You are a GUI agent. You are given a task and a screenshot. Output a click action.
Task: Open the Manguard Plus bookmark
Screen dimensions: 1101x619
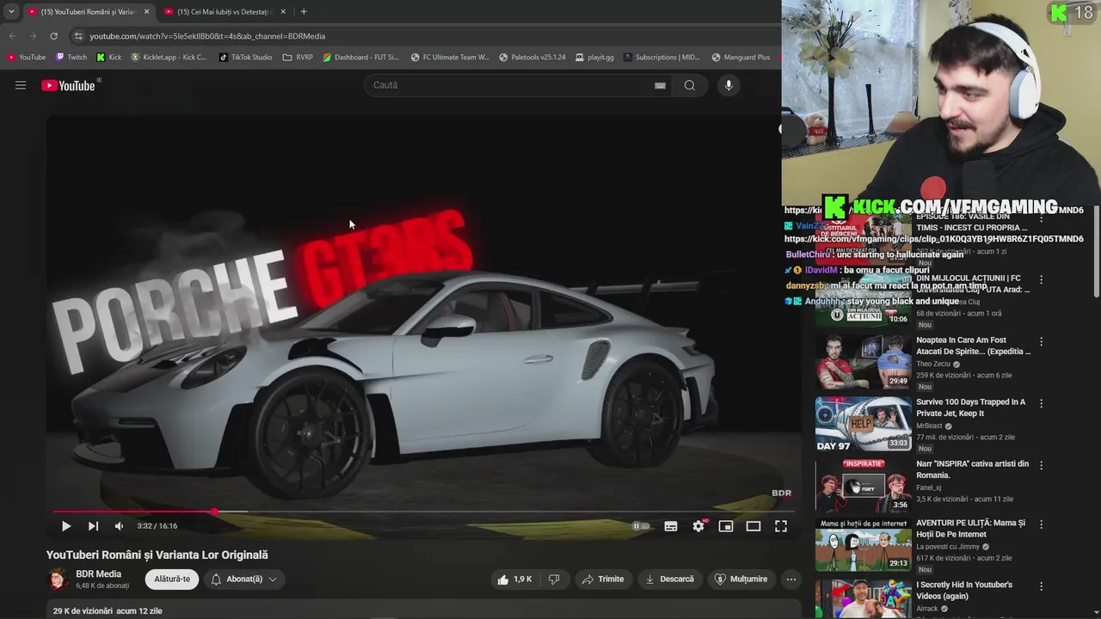click(741, 58)
